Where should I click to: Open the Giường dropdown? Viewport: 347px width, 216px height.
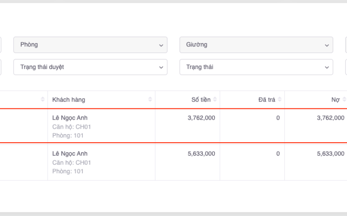click(256, 45)
